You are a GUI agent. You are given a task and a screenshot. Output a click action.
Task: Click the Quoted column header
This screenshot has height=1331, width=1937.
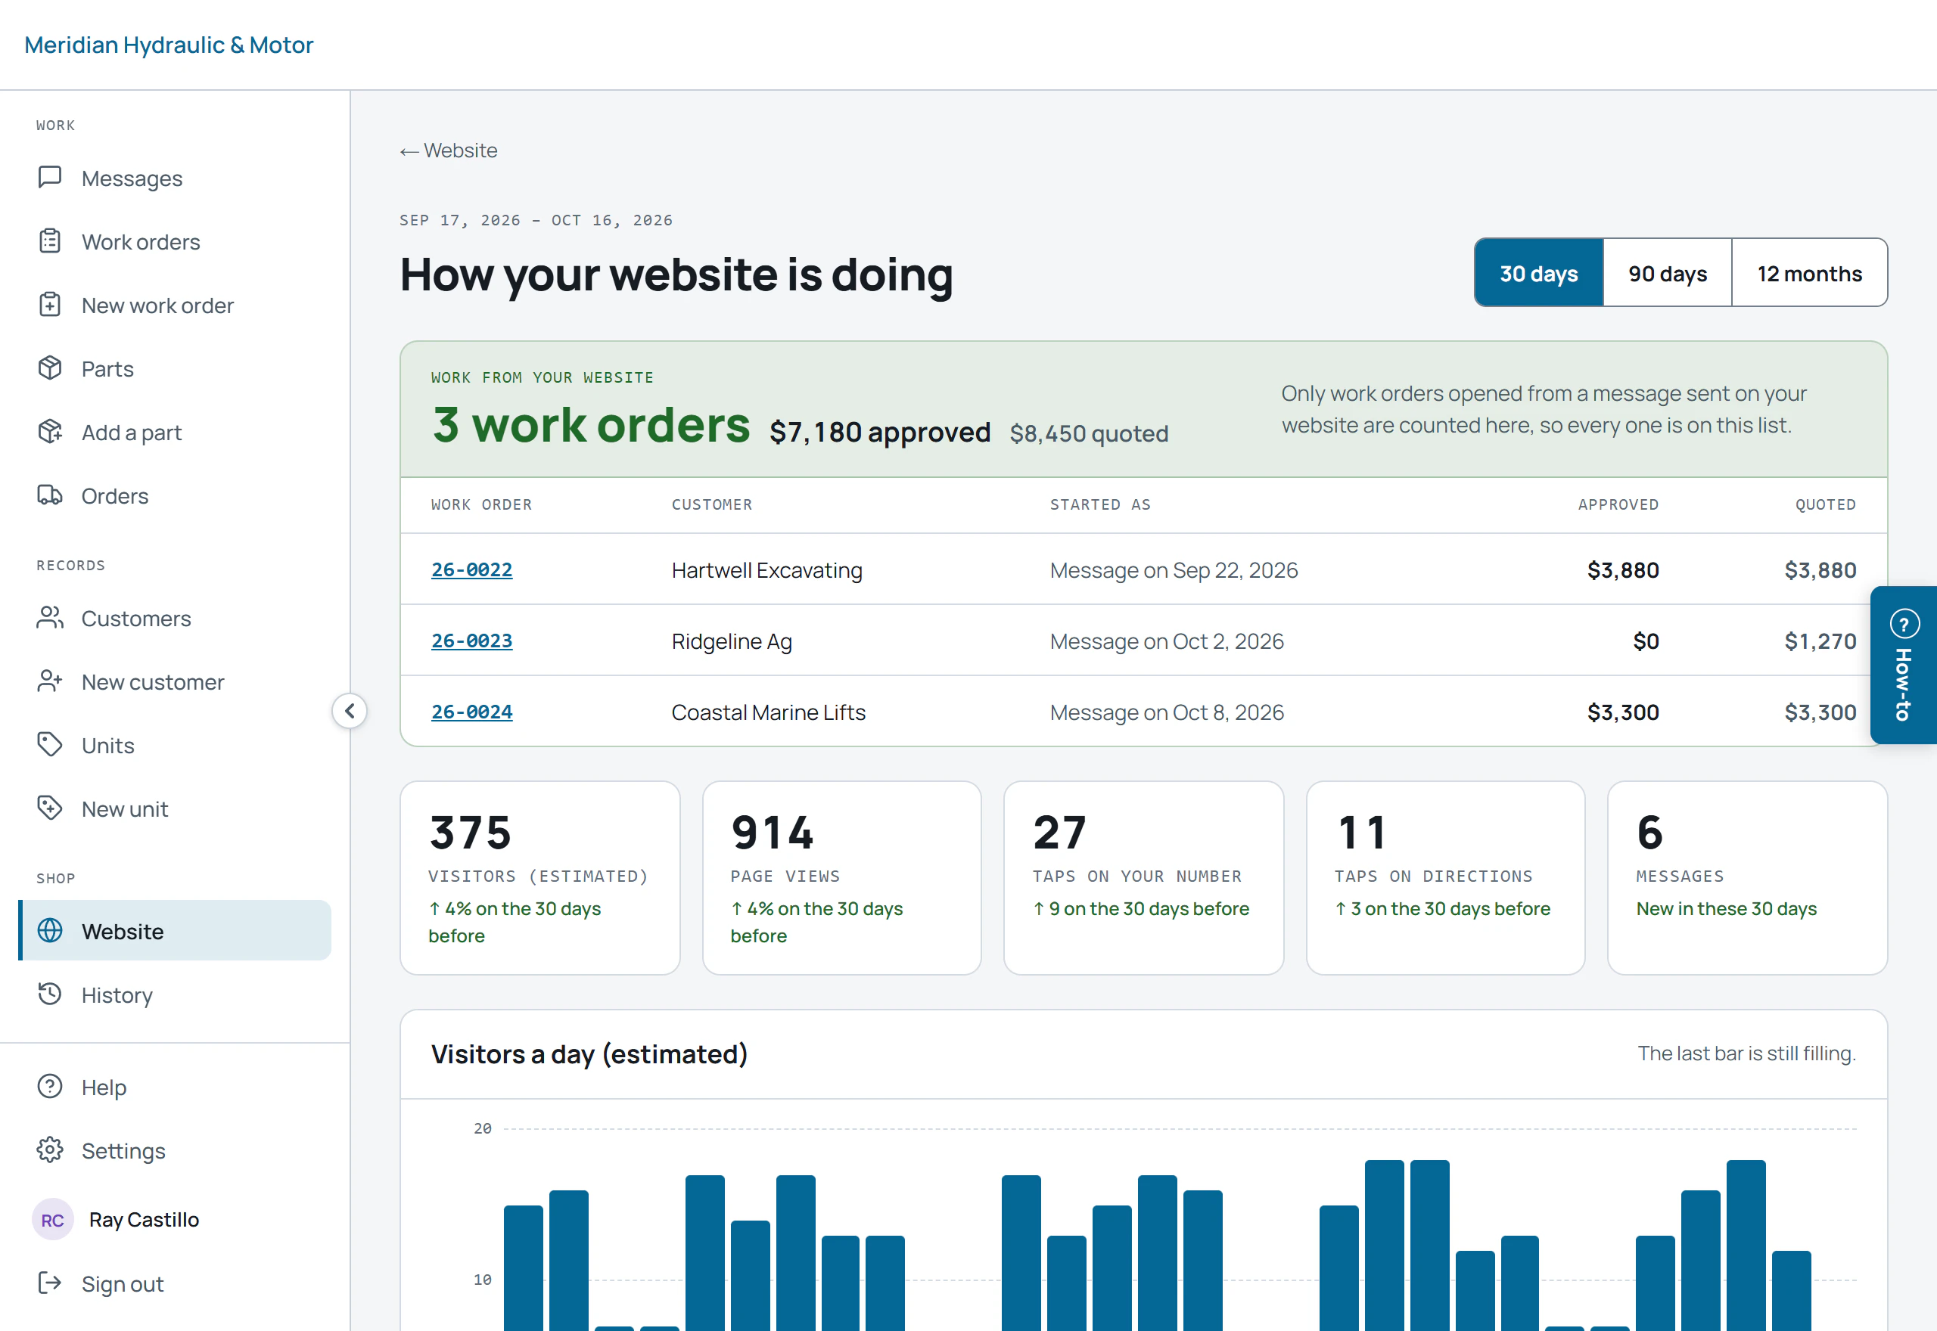[x=1826, y=504]
